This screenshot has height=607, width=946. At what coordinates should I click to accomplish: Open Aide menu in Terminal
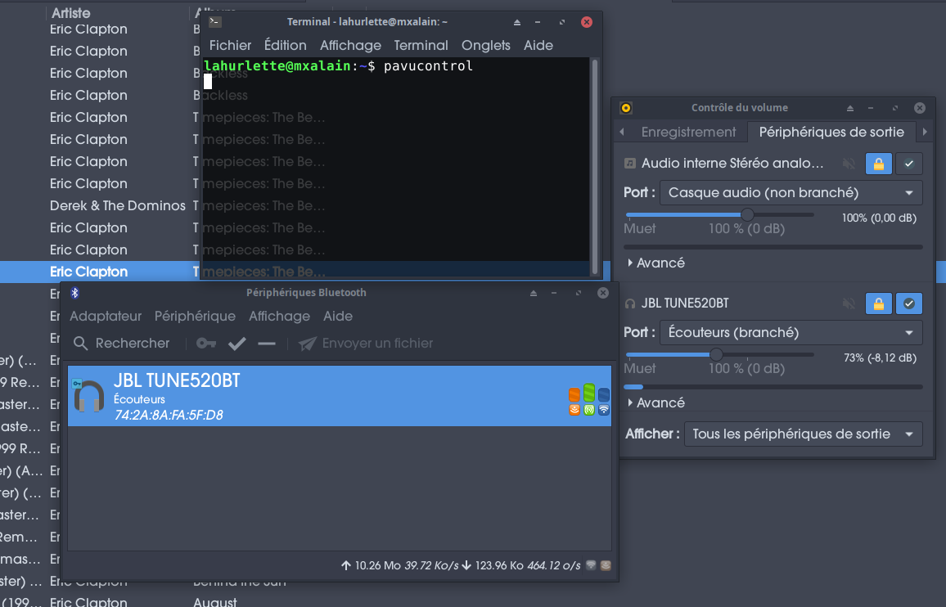538,45
